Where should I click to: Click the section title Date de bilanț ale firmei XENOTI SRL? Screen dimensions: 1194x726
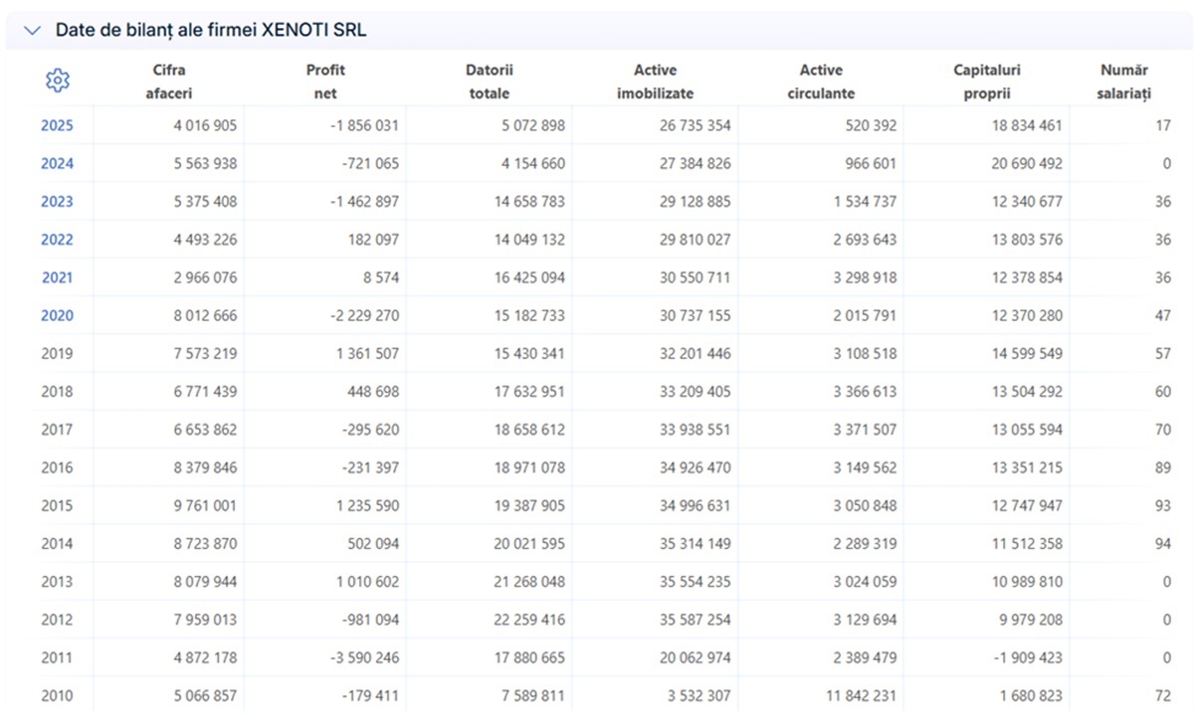(211, 31)
